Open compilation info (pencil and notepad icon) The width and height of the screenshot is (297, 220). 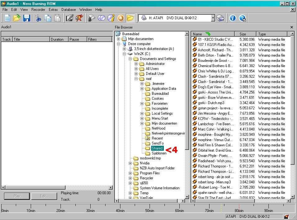(x=70, y=18)
